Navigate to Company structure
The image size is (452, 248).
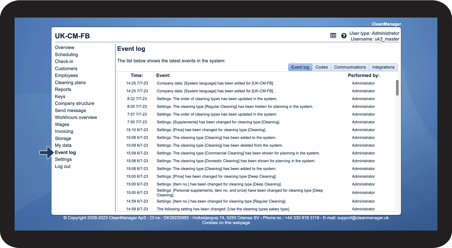tap(74, 103)
